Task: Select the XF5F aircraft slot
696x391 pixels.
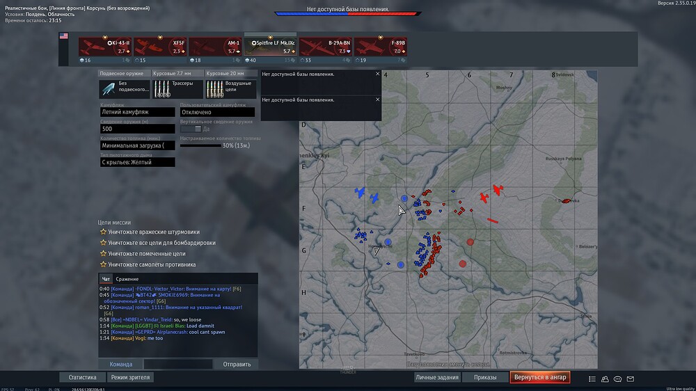Action: pos(160,46)
